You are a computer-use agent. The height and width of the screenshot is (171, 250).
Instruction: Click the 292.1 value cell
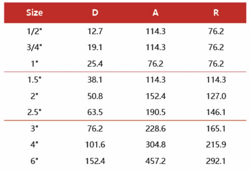[x=216, y=161]
